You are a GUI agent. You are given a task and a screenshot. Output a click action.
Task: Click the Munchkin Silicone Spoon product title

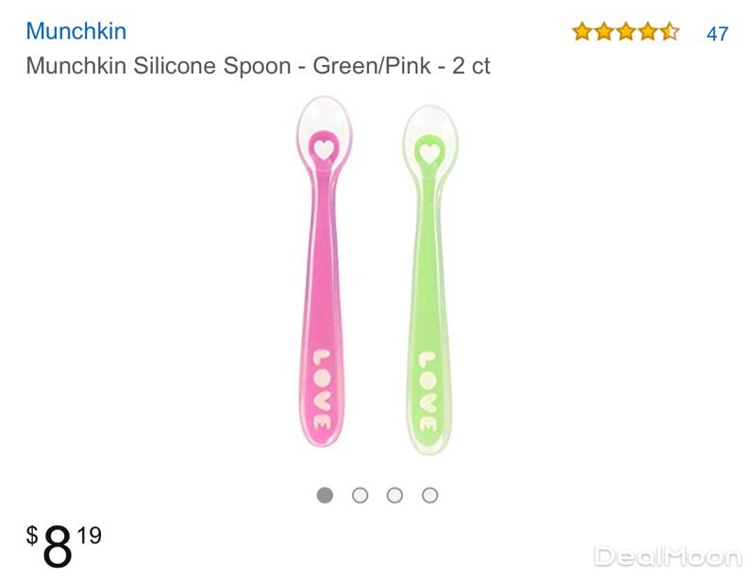coord(258,66)
